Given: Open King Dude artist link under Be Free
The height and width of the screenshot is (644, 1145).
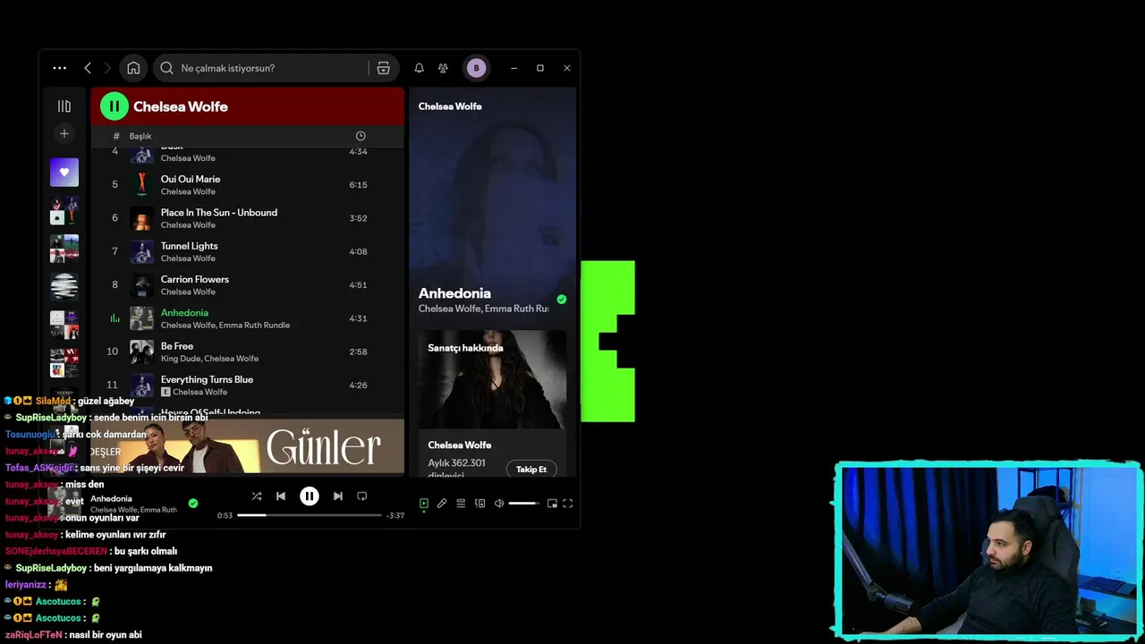Looking at the screenshot, I should [x=180, y=359].
